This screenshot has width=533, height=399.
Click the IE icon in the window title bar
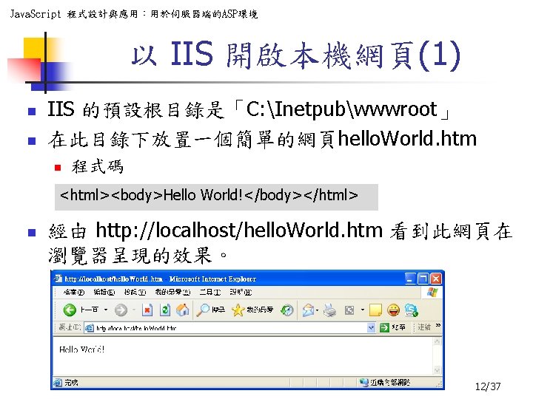coord(58,279)
